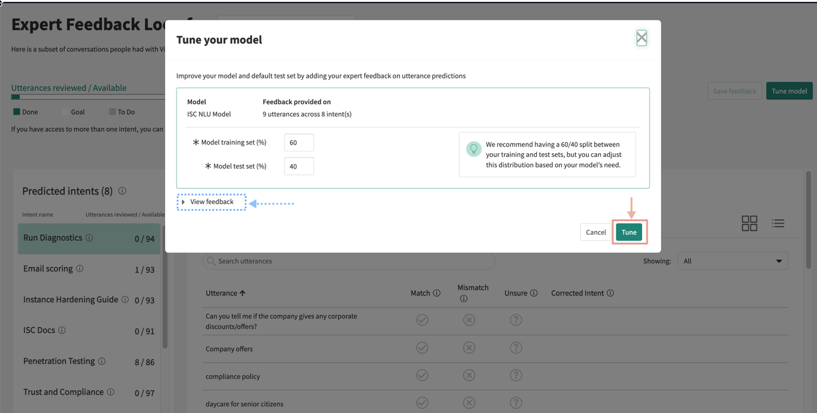This screenshot has width=817, height=413.
Task: Click the 'ISC NLU Model' model name
Action: click(209, 114)
